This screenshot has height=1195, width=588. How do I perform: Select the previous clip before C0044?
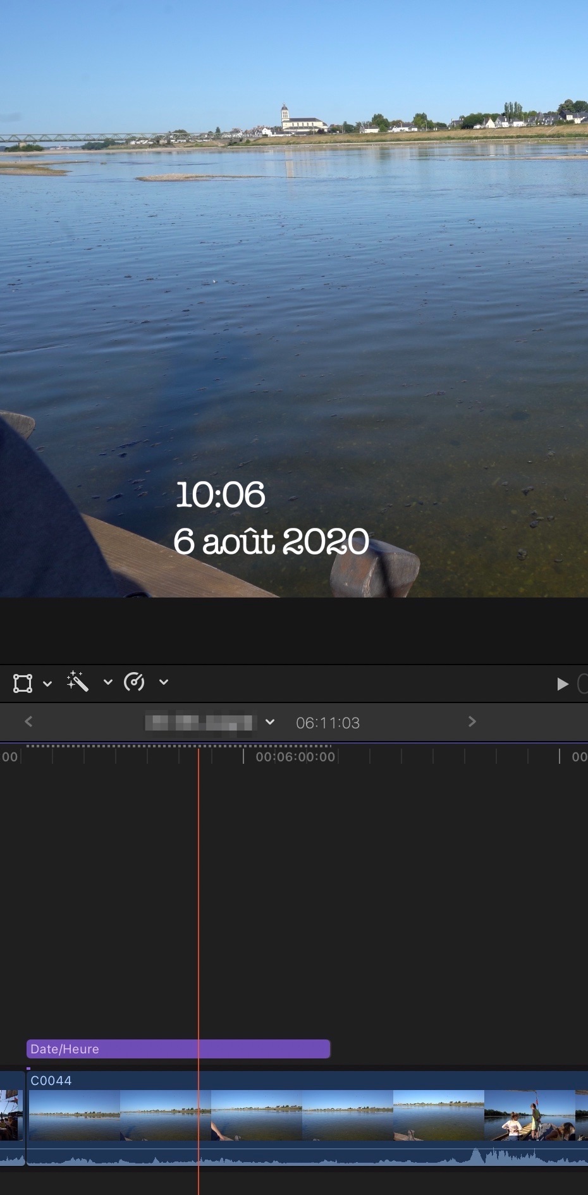point(12,1118)
